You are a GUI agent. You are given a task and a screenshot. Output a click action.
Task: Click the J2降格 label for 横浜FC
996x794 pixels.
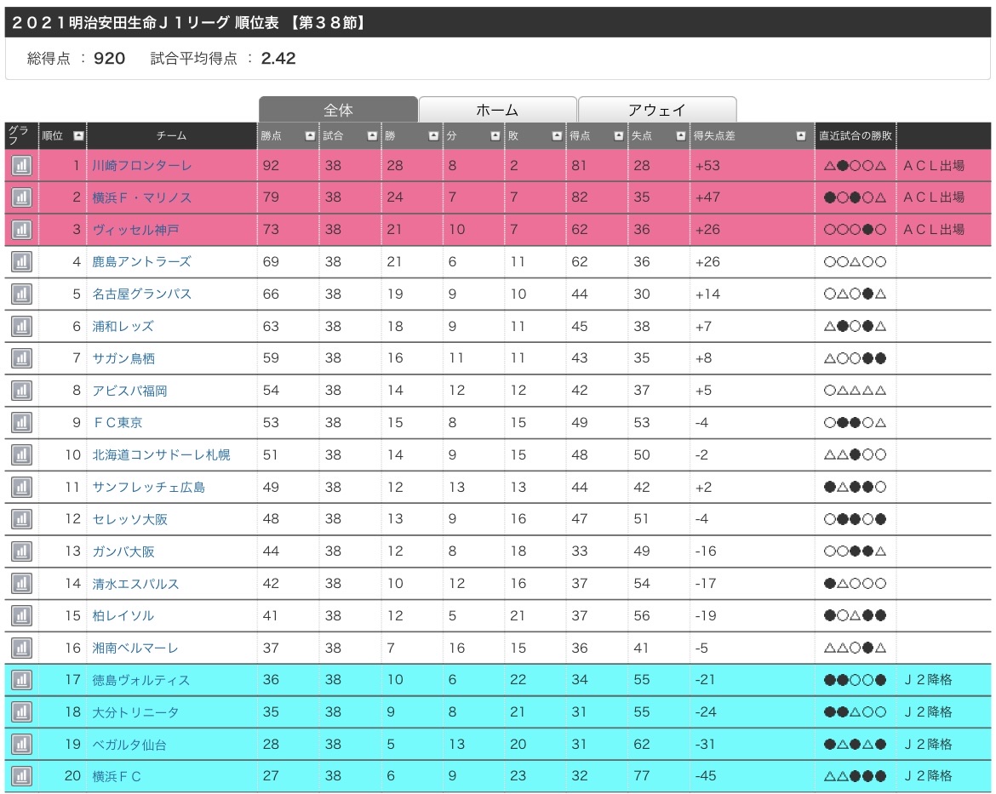[x=928, y=776]
